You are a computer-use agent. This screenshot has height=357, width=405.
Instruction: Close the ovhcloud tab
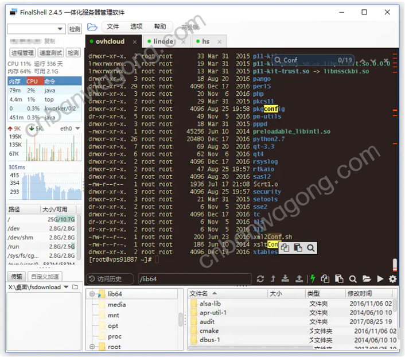pyautogui.click(x=135, y=42)
